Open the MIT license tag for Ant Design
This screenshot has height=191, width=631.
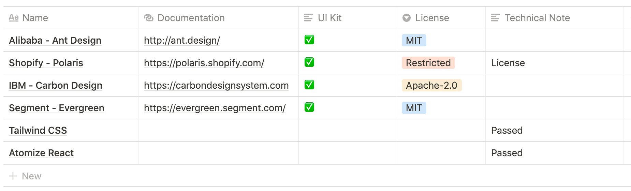click(x=414, y=40)
